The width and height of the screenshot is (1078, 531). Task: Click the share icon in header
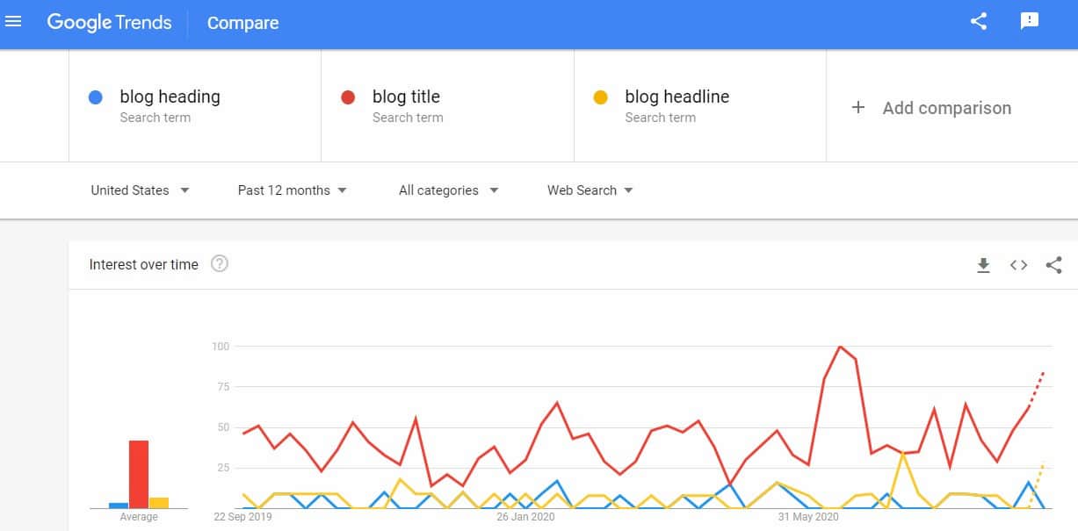(x=979, y=22)
